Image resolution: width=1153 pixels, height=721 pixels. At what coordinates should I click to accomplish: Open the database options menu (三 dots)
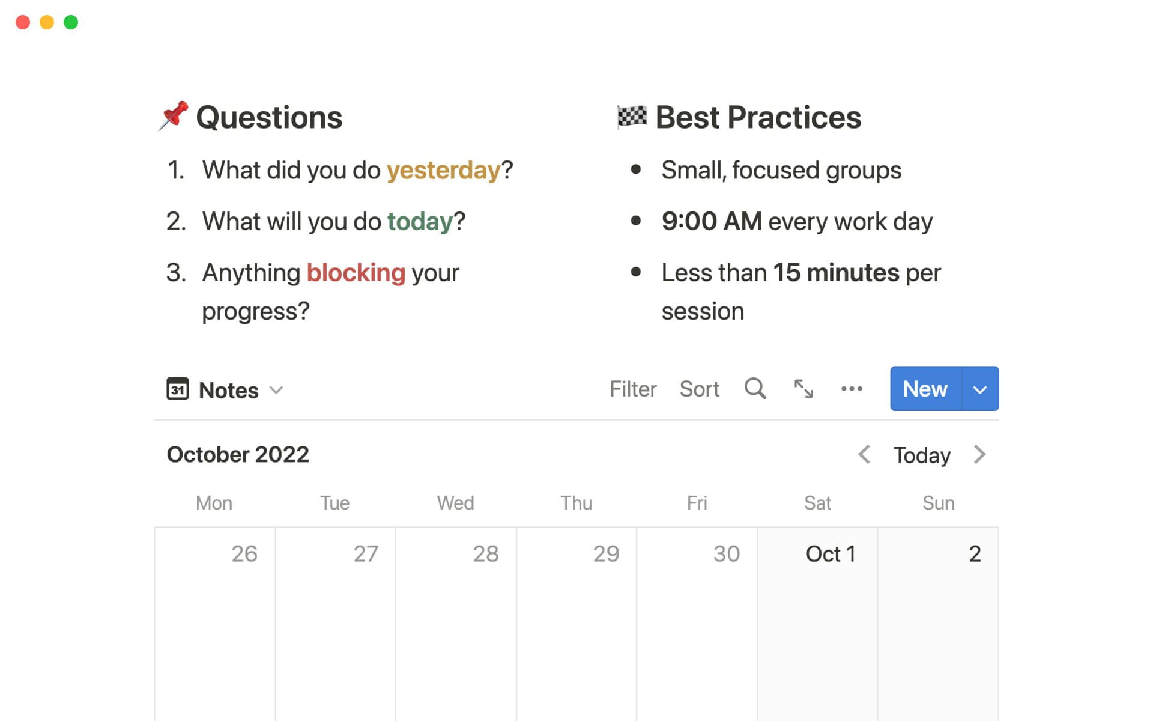coord(852,389)
